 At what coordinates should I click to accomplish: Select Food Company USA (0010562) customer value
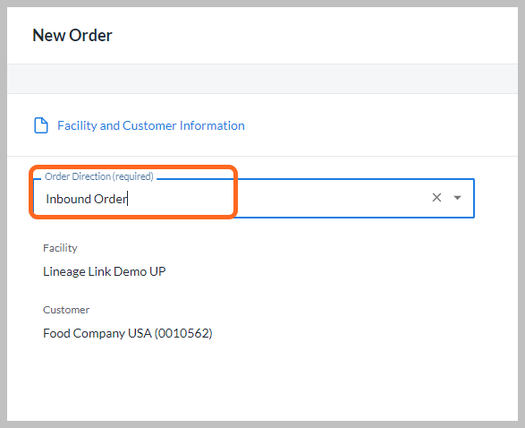click(x=128, y=333)
